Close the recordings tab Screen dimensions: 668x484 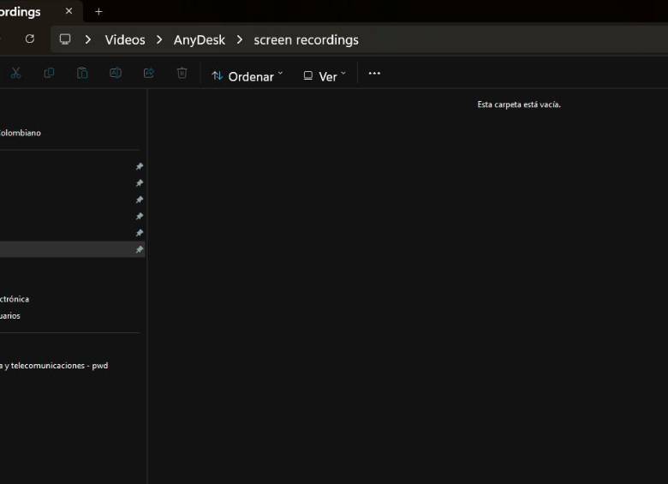pyautogui.click(x=69, y=11)
